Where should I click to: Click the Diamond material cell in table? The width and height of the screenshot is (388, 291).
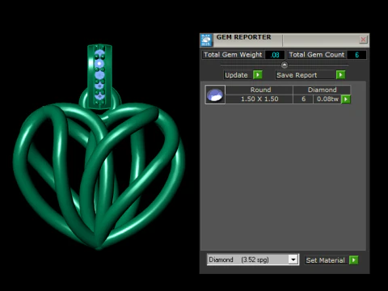pyautogui.click(x=322, y=90)
